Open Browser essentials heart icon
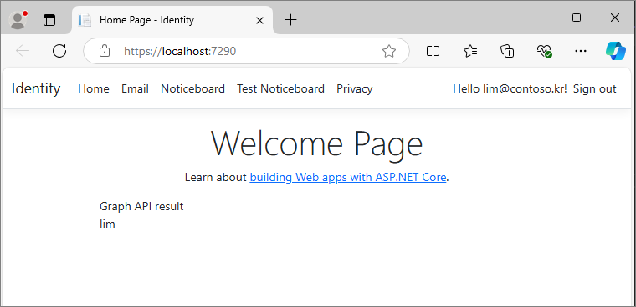Screen dimensions: 636x307 544,51
